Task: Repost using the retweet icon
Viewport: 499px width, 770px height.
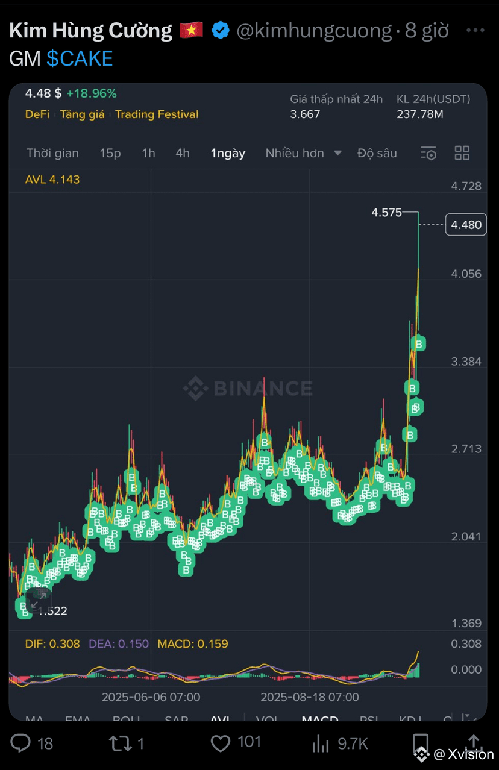Action: pos(120,743)
